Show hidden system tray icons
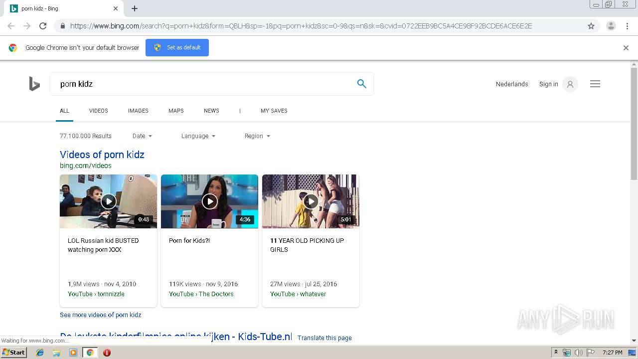 coord(556,353)
